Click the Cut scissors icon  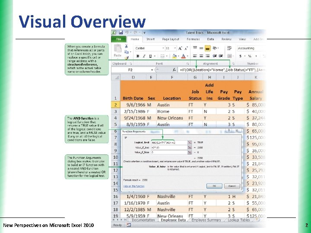tap(126, 46)
